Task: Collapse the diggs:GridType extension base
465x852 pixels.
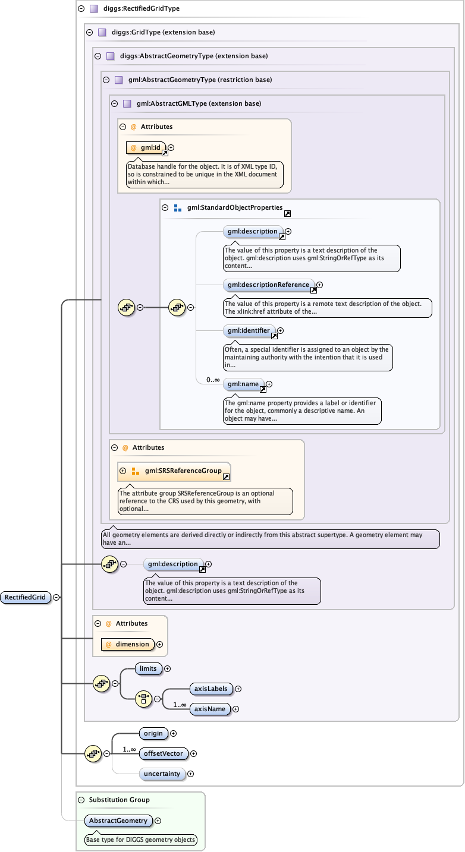Action: point(89,32)
